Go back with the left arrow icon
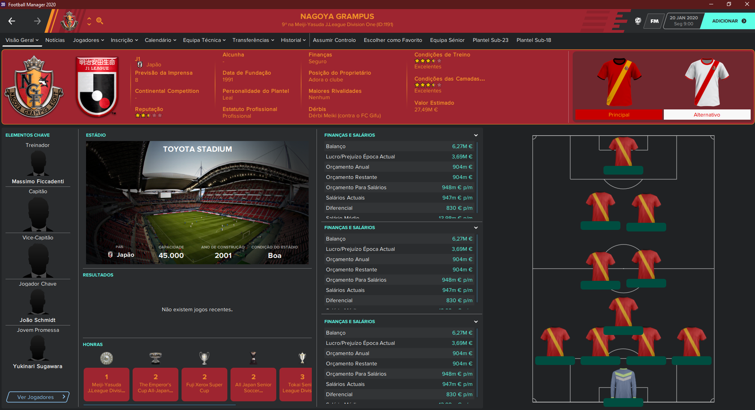 coord(12,21)
